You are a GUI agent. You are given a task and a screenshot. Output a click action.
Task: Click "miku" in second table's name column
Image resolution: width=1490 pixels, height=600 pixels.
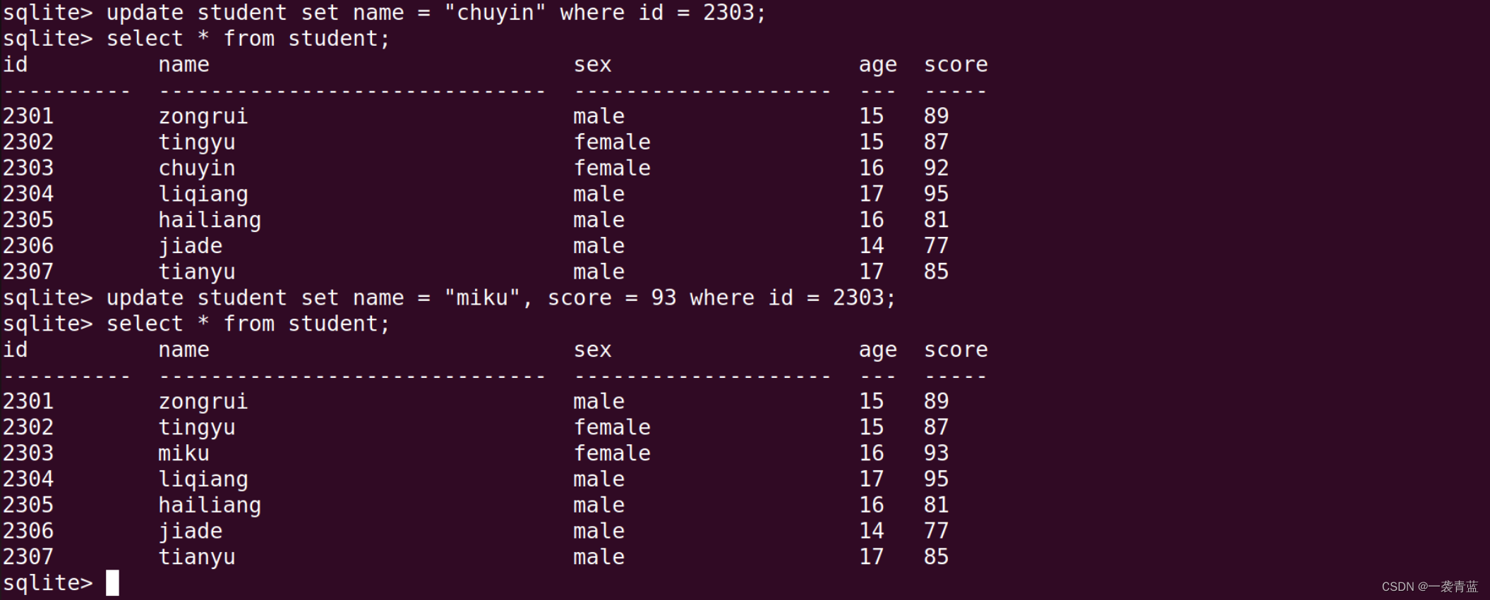184,453
